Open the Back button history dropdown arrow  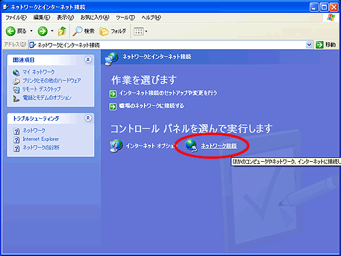[x=31, y=31]
